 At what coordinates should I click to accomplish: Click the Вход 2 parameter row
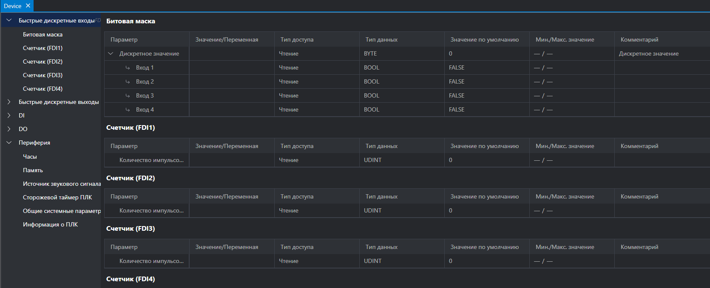tap(407, 81)
